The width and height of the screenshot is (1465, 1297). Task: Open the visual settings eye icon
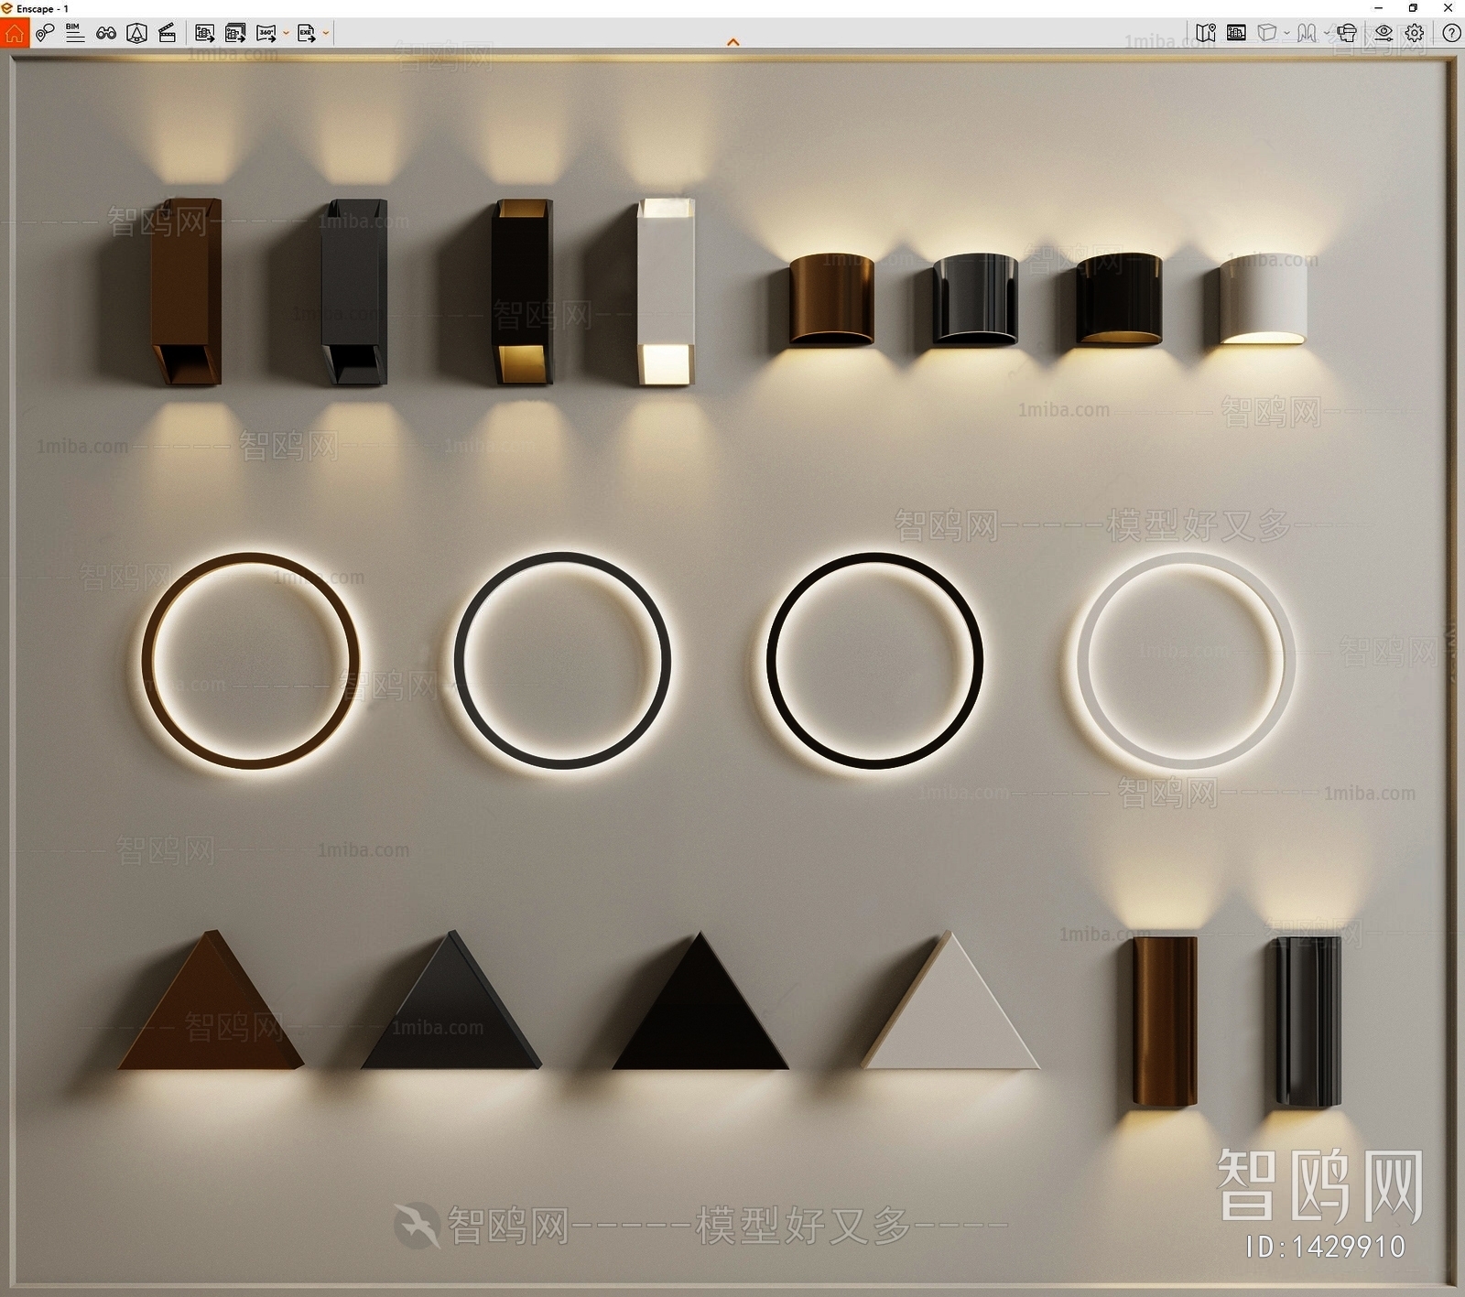(1384, 34)
